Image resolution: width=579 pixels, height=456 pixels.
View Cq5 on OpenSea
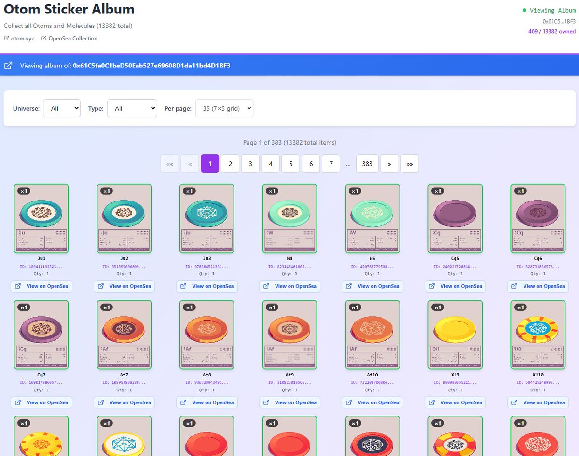(455, 286)
